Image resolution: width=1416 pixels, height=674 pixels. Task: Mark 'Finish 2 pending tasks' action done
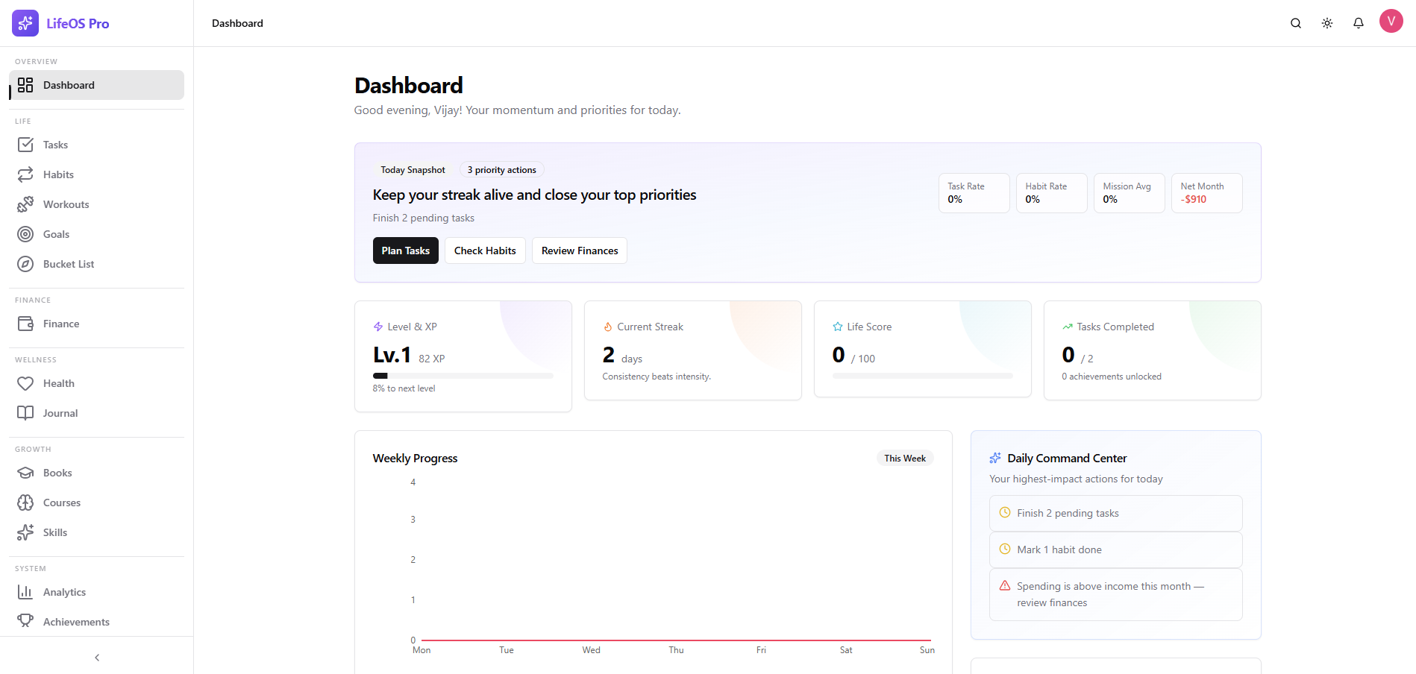pyautogui.click(x=1115, y=513)
